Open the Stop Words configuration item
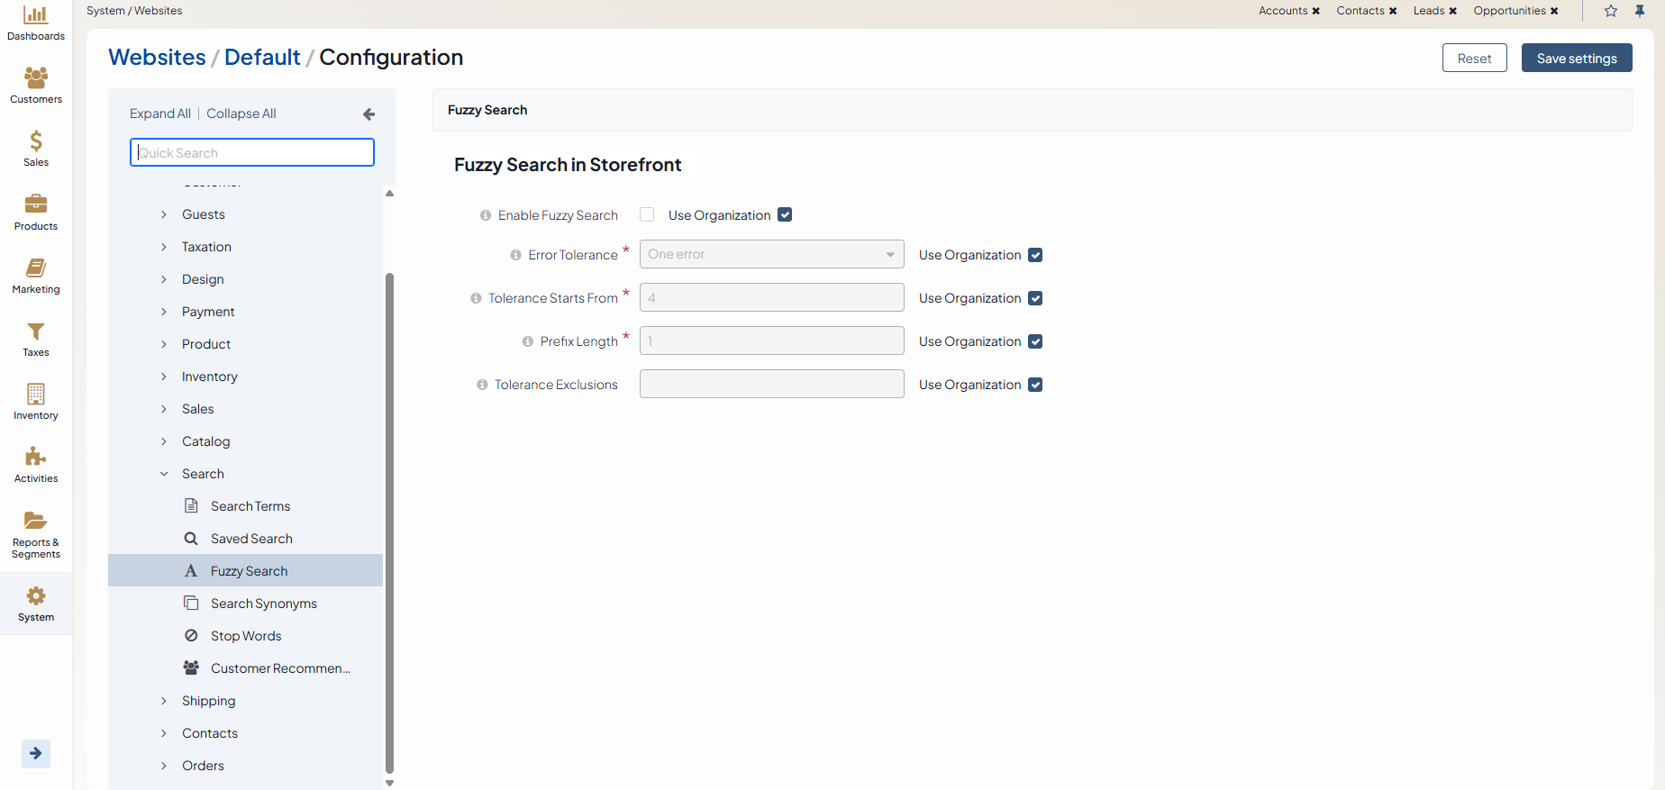The width and height of the screenshot is (1665, 790). click(246, 636)
